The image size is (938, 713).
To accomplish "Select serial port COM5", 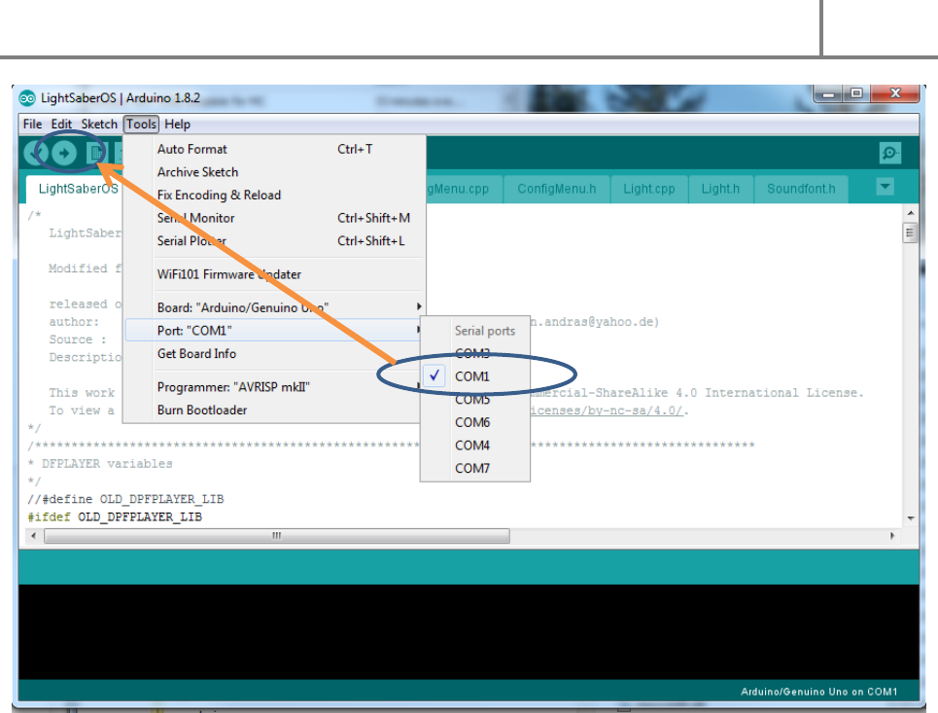I will pyautogui.click(x=475, y=400).
